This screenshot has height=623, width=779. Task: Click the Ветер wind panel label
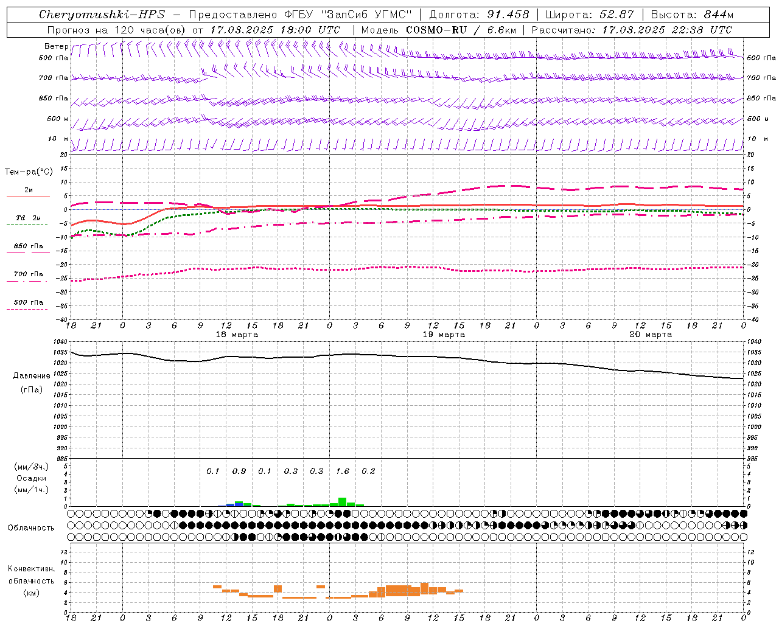click(x=55, y=46)
